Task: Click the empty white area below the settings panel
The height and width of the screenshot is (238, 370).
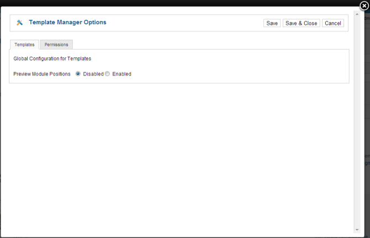Action: 177,154
